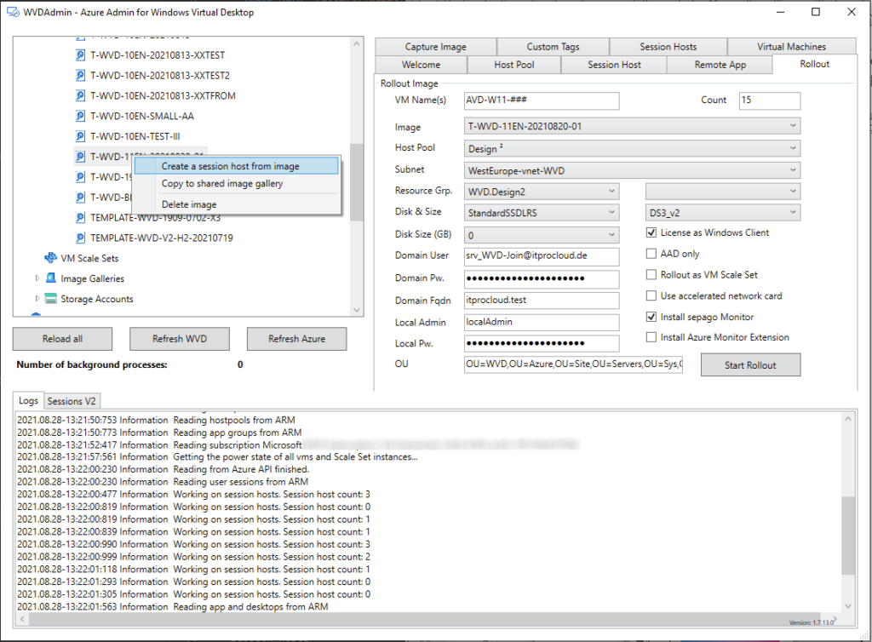Screen dimensions: 872x642
Task: Switch to the Capture Image tab
Action: coord(435,47)
